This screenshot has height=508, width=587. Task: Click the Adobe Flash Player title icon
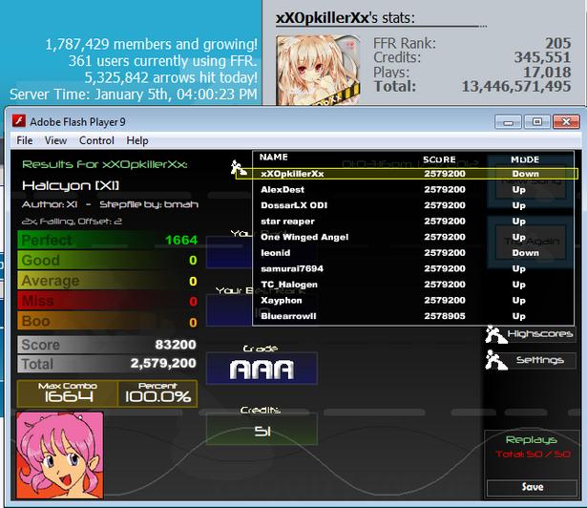click(19, 121)
